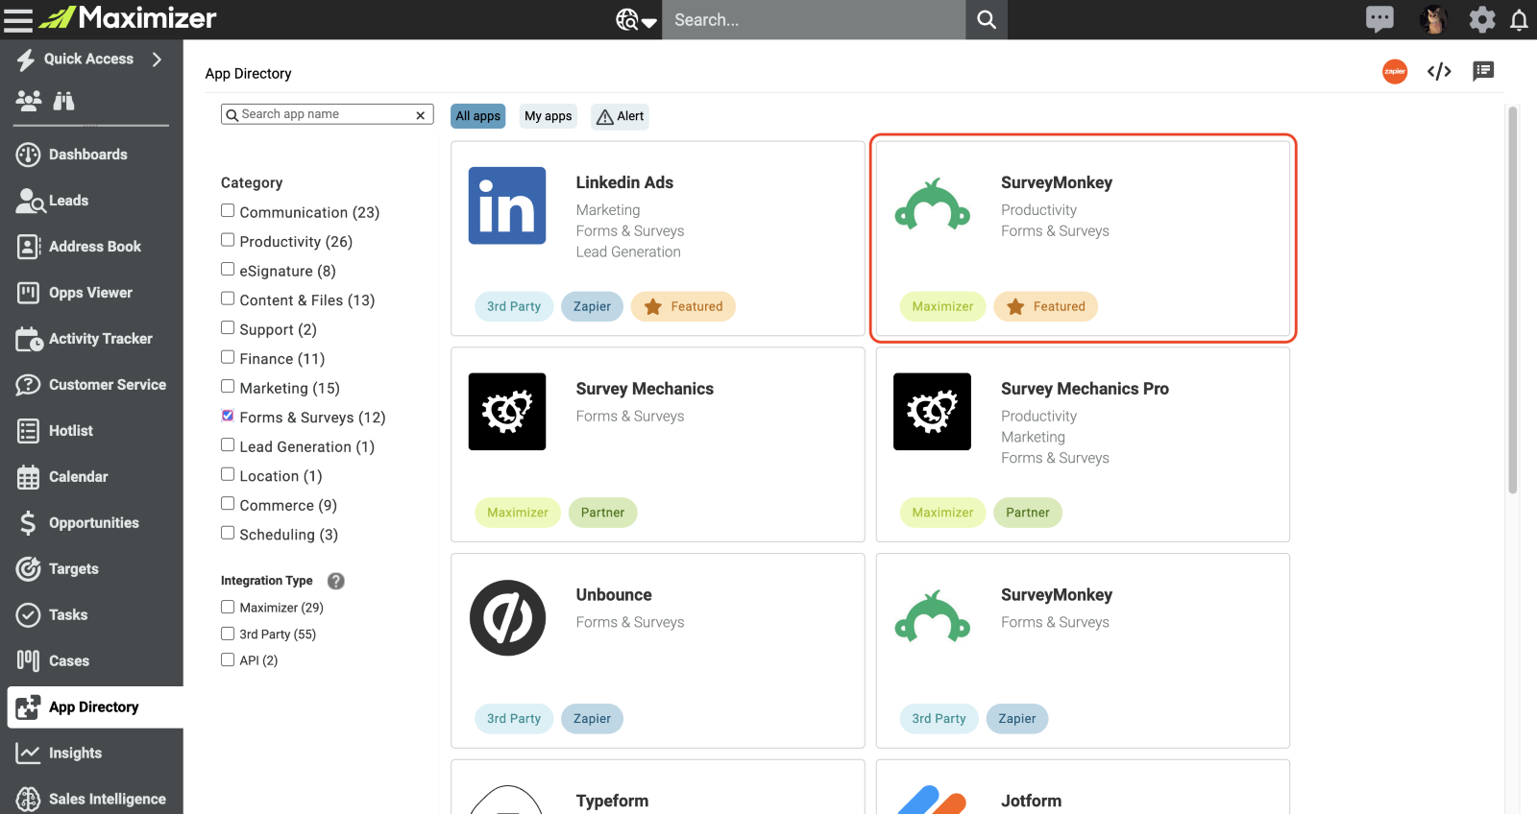Check the Commerce category
Screen dimensions: 1537x814
tap(228, 504)
